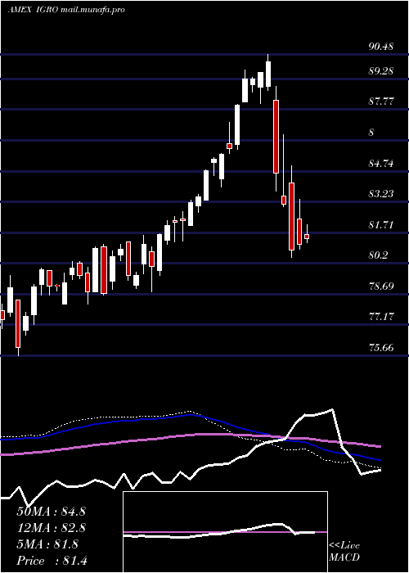
Task: Select the 89.28 price axis label
Action: tap(381, 71)
